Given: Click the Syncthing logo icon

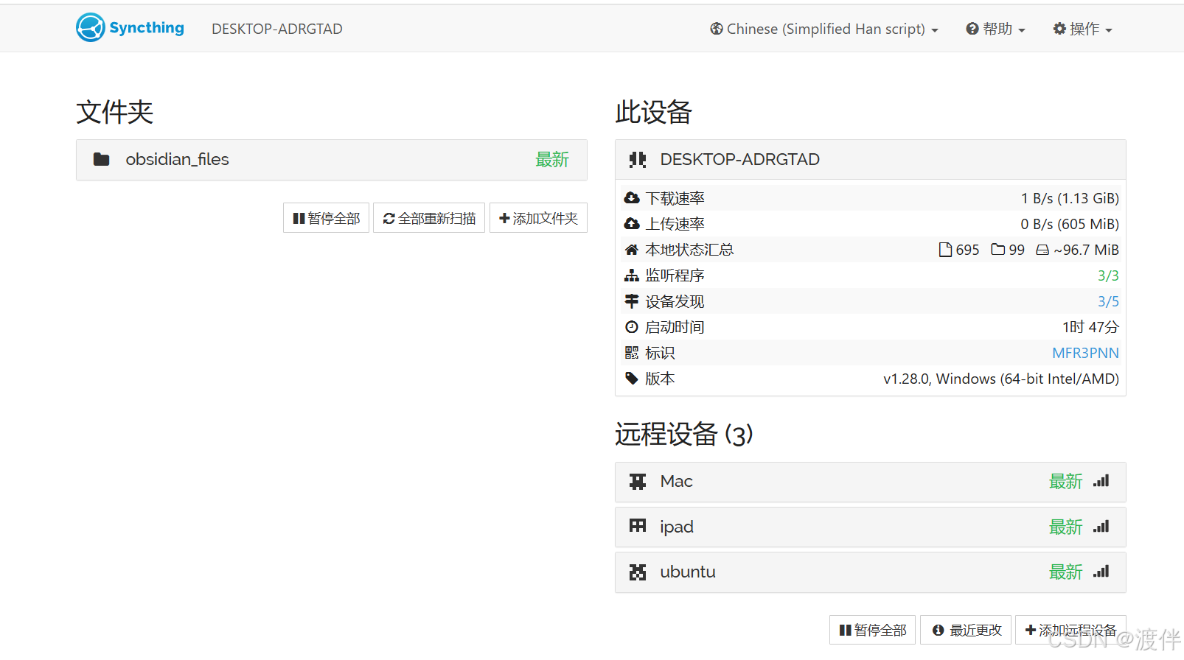Looking at the screenshot, I should tap(91, 27).
